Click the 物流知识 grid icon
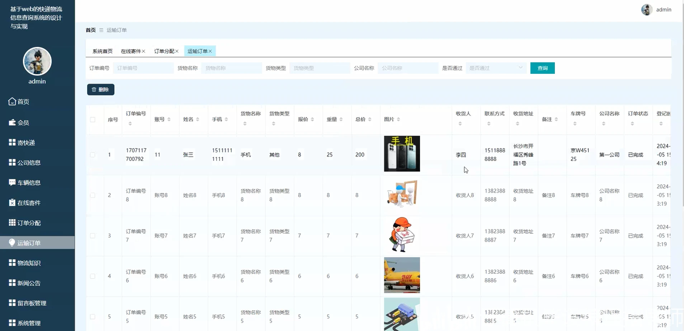Screen dimensions: 684x331 [x=12, y=263]
